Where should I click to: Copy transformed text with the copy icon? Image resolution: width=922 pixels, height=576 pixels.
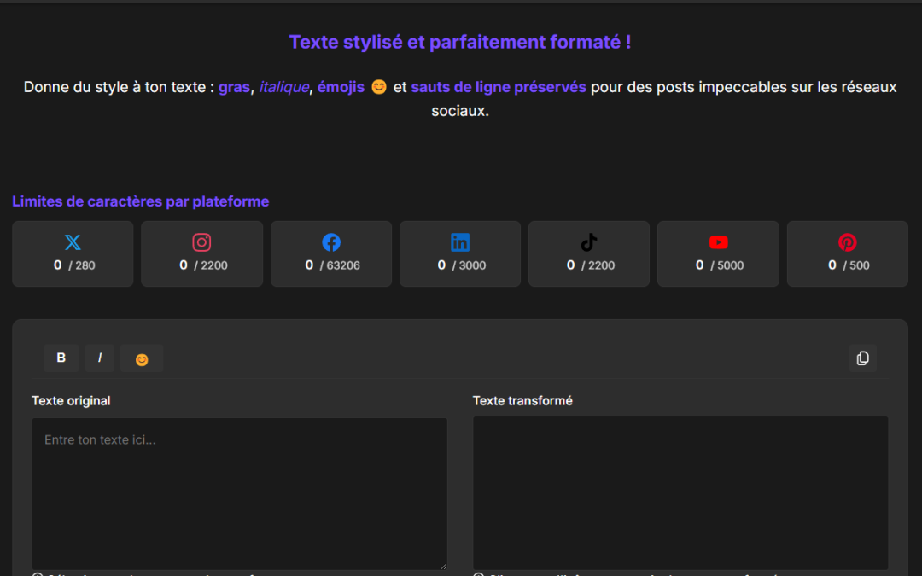tap(862, 358)
